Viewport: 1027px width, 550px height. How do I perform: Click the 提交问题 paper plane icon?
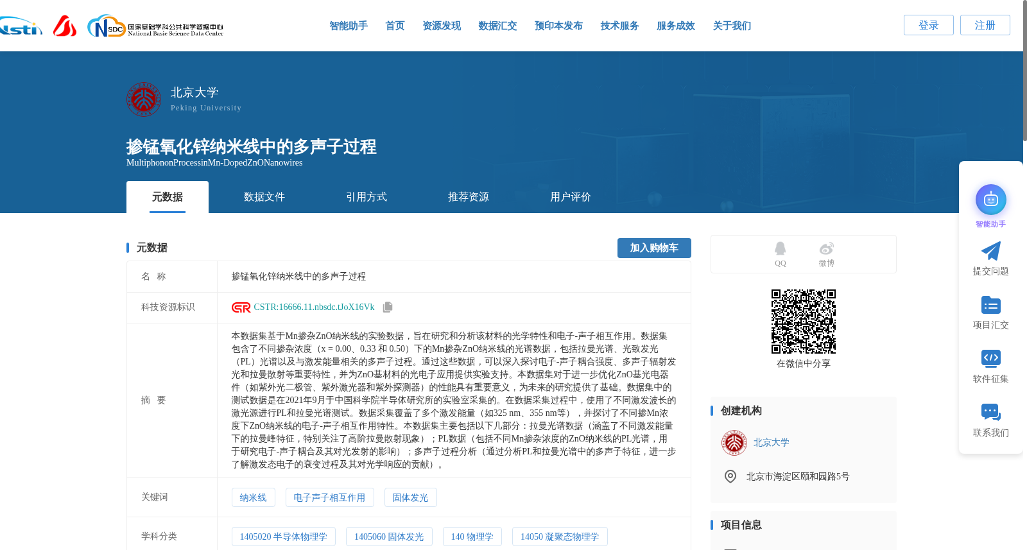tap(990, 251)
